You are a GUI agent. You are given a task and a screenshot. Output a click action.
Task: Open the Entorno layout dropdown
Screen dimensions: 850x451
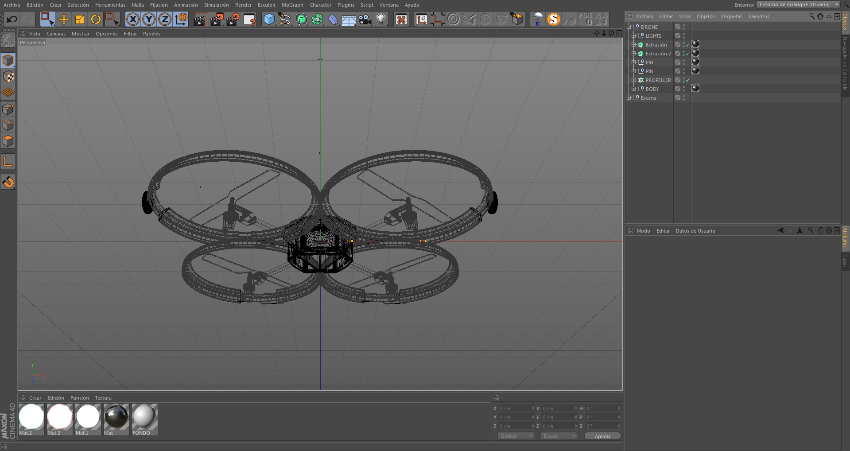[x=798, y=4]
